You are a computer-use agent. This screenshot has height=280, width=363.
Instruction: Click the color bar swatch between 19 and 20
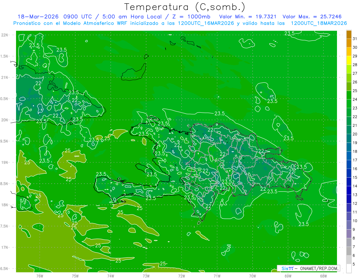point(349,138)
